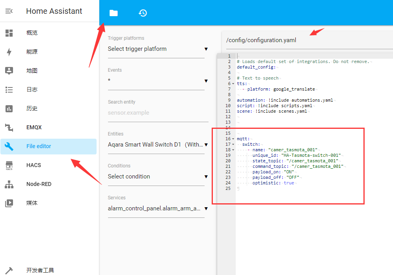Image resolution: width=393 pixels, height=275 pixels.
Task: Click the default_config: line in editor
Action: (x=256, y=67)
